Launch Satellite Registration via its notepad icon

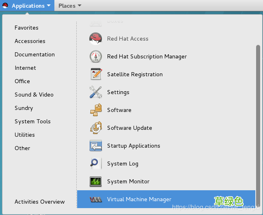[96, 74]
